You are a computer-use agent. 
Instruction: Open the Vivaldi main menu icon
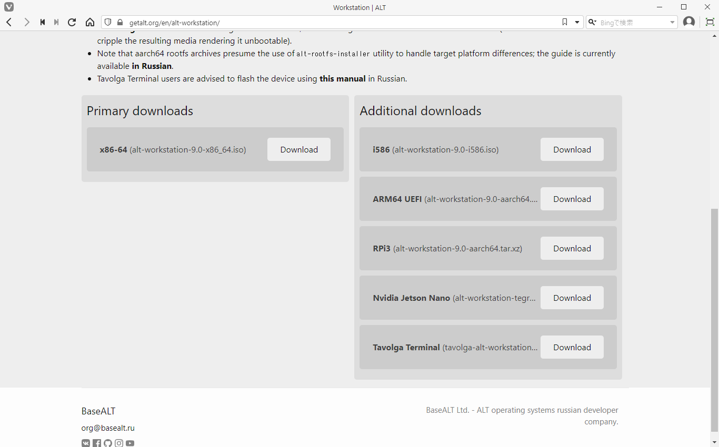9,7
